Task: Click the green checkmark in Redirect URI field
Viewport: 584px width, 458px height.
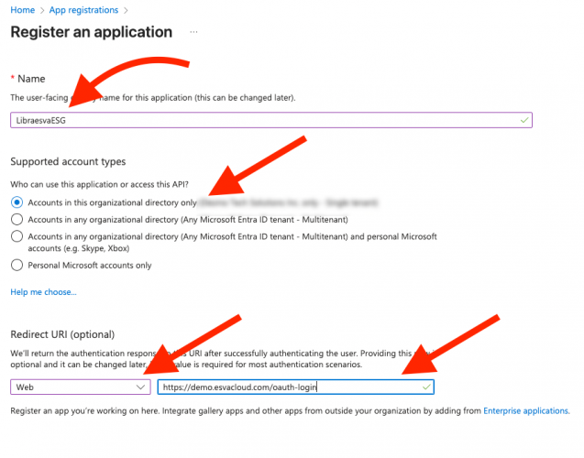Action: tap(426, 387)
